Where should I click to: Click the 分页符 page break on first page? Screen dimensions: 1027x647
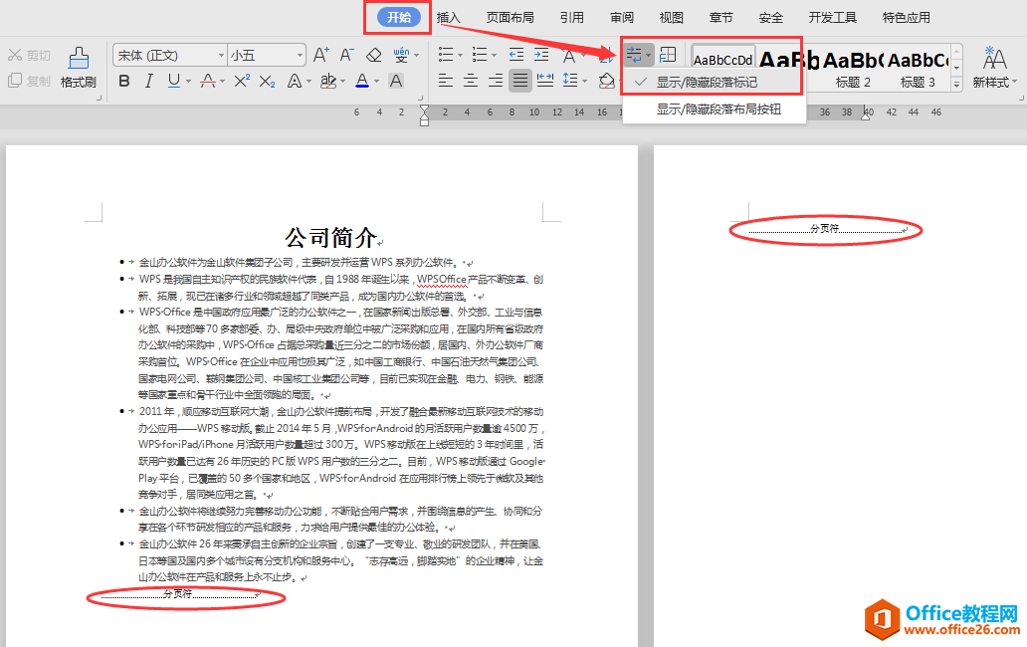pyautogui.click(x=178, y=594)
